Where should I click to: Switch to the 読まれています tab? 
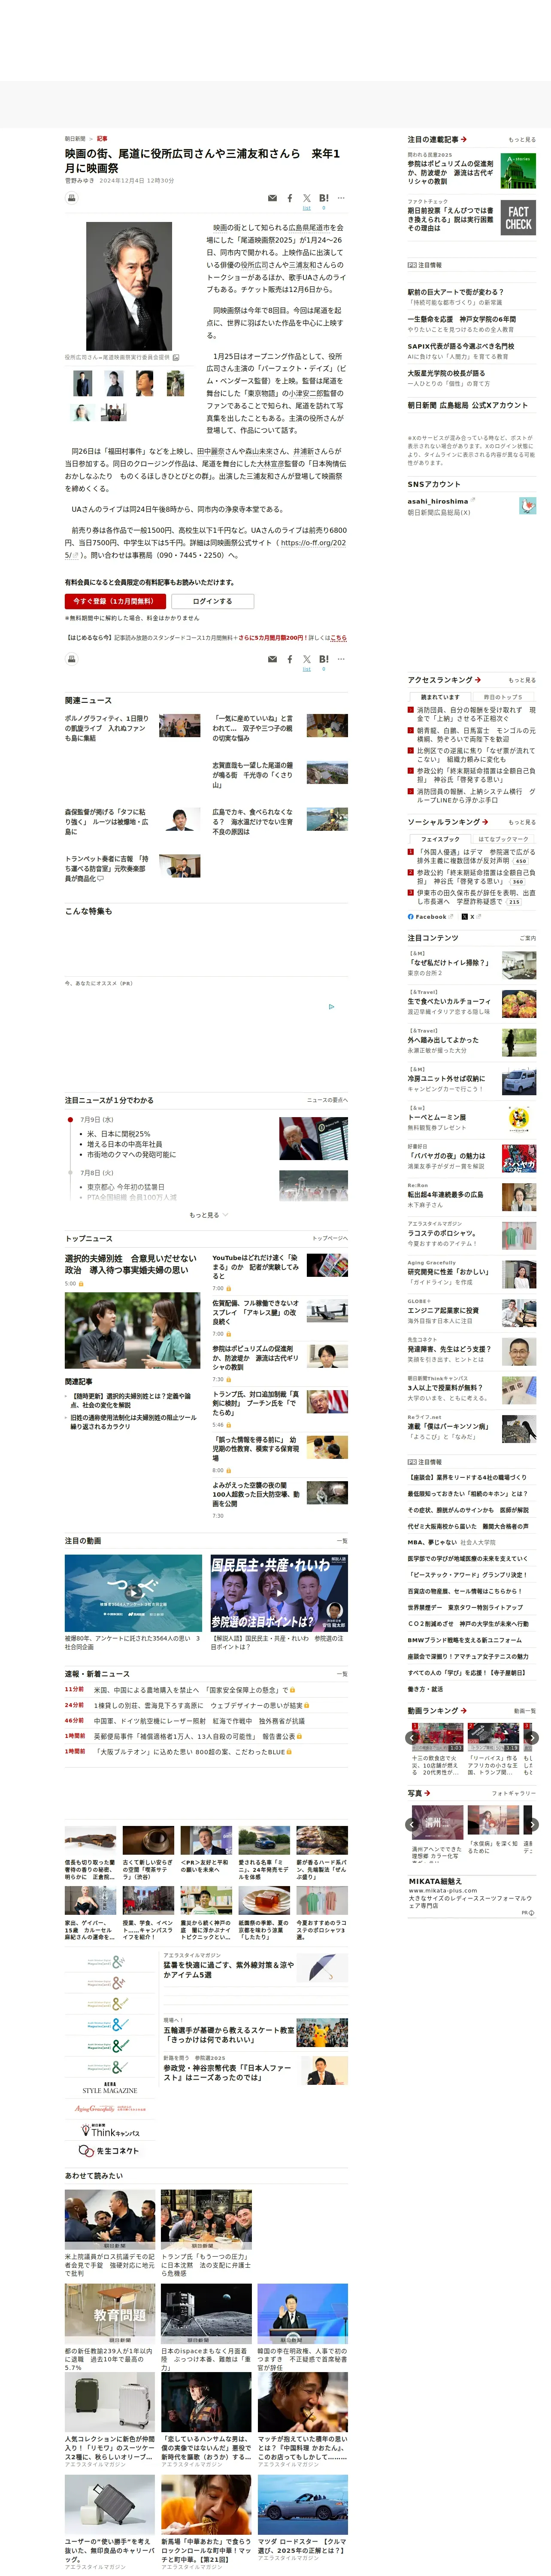pyautogui.click(x=440, y=697)
